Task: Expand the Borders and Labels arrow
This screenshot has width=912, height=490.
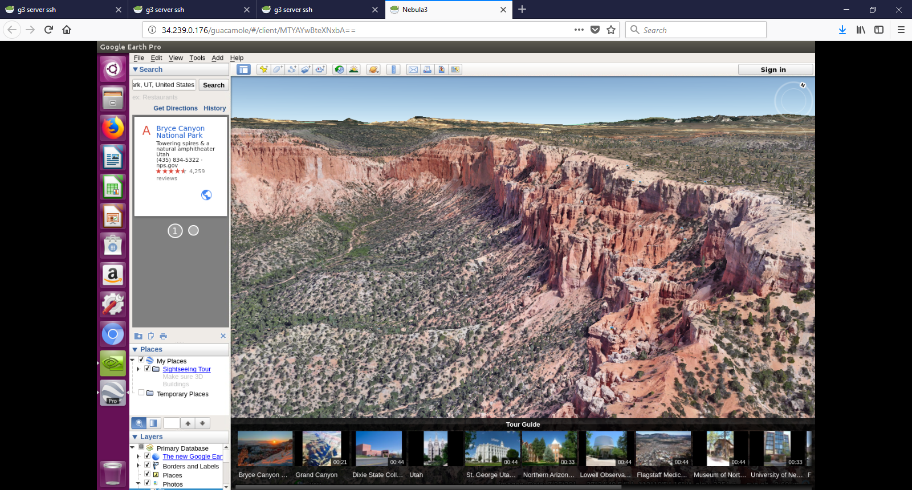Action: [138, 465]
